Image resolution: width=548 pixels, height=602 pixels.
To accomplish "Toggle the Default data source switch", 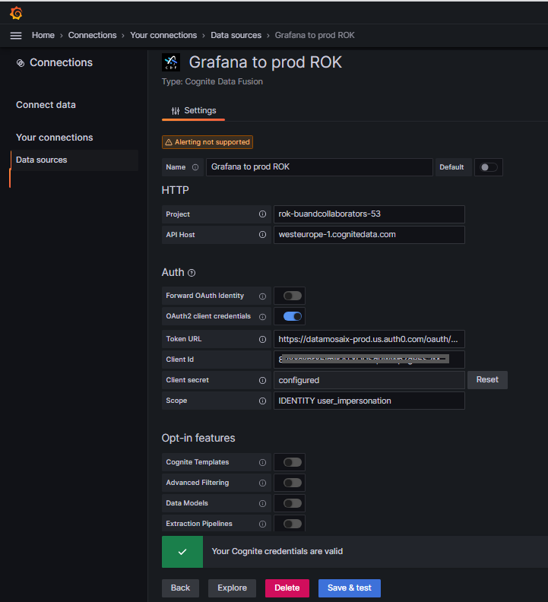I will point(488,167).
